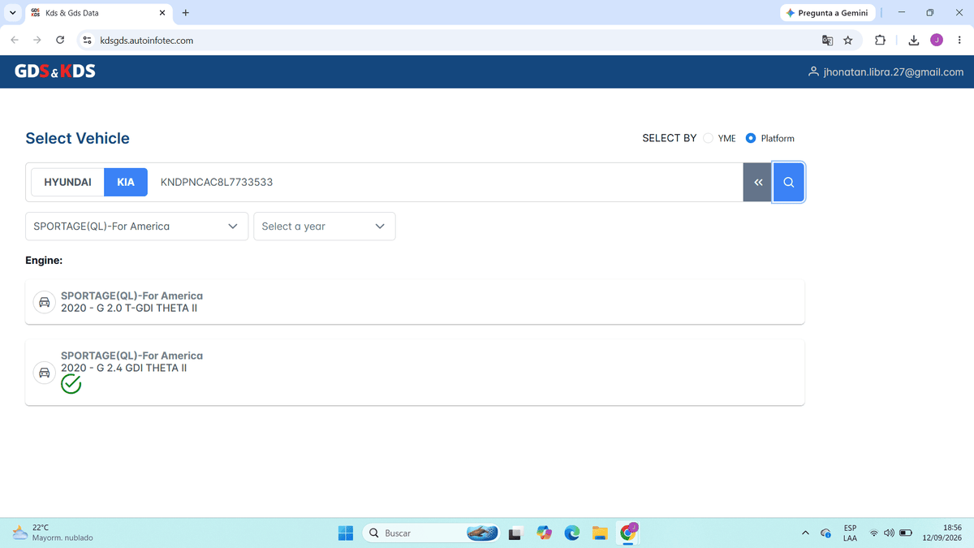Open File Explorer from the taskbar
The width and height of the screenshot is (974, 548).
click(x=600, y=533)
